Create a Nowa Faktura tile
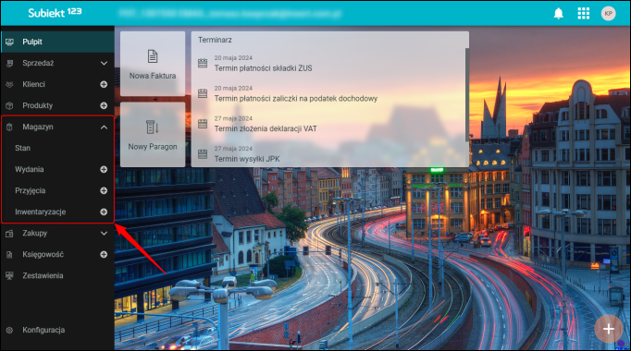Viewport: 631px width, 351px height. pos(153,64)
